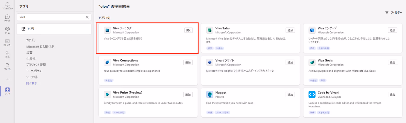Click the Code by Vivani icon
This screenshot has width=406, height=123.
click(x=312, y=94)
